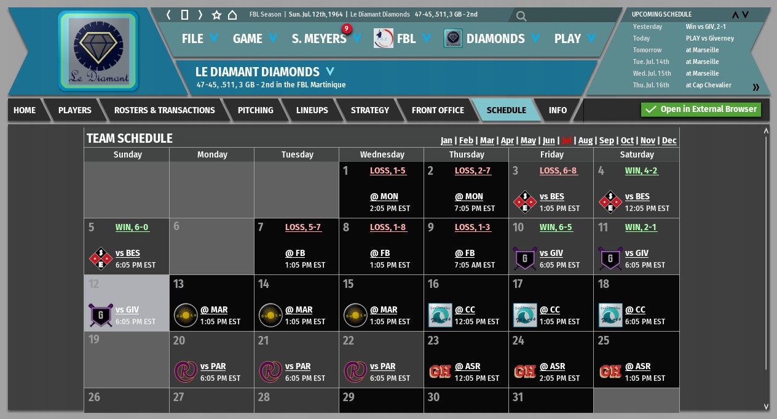Go back with the left arrow icon

(x=169, y=15)
